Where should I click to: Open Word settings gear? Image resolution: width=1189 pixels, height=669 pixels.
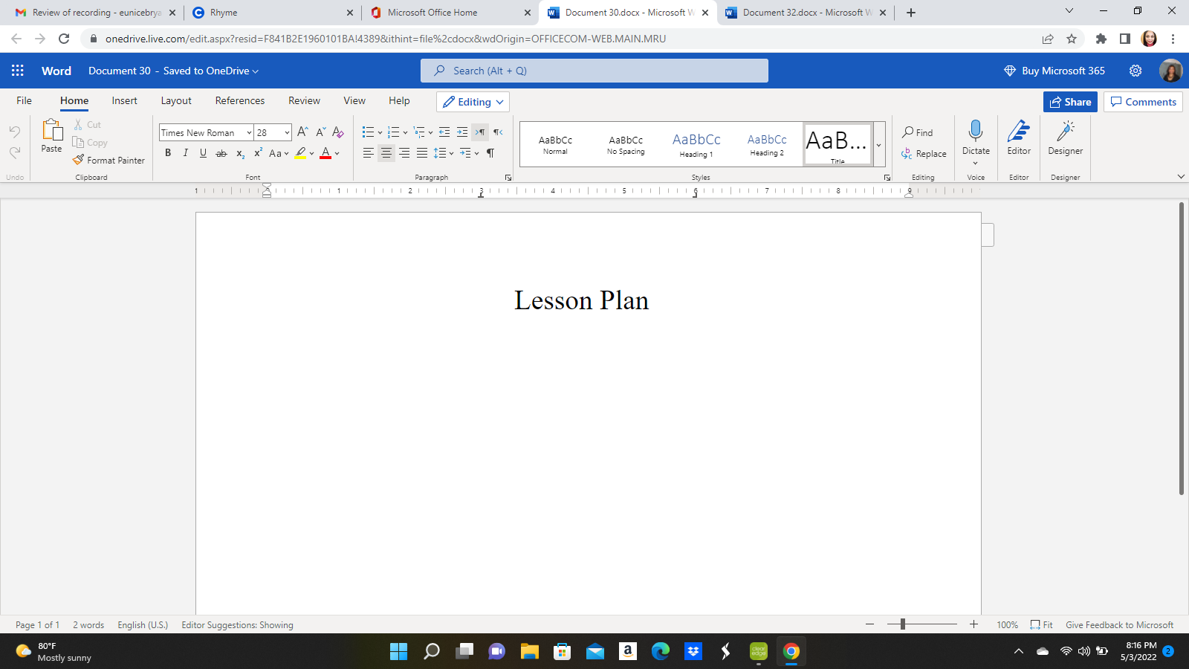click(1135, 71)
